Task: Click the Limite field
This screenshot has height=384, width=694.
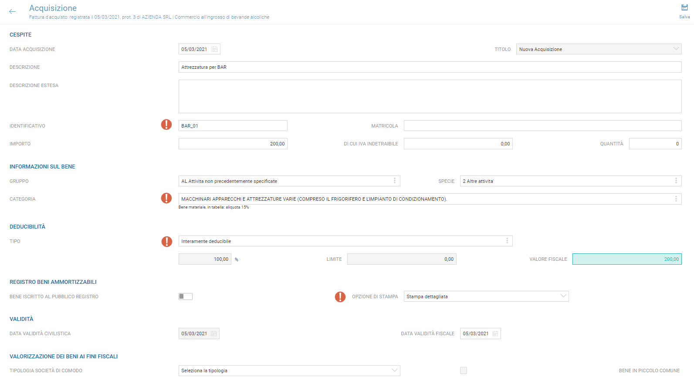Action: [x=402, y=259]
